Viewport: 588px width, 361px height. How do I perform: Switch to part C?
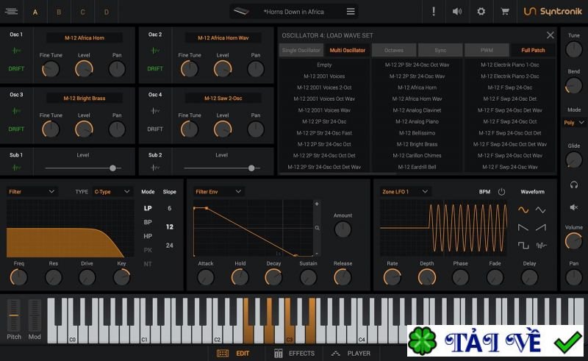tap(82, 12)
